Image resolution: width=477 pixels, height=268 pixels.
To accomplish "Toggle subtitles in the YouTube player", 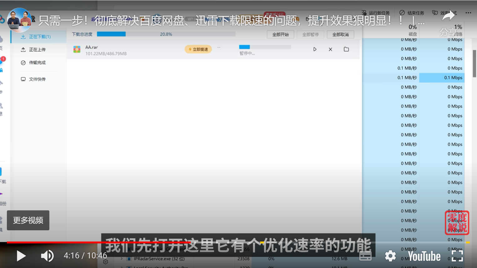I will (x=365, y=256).
